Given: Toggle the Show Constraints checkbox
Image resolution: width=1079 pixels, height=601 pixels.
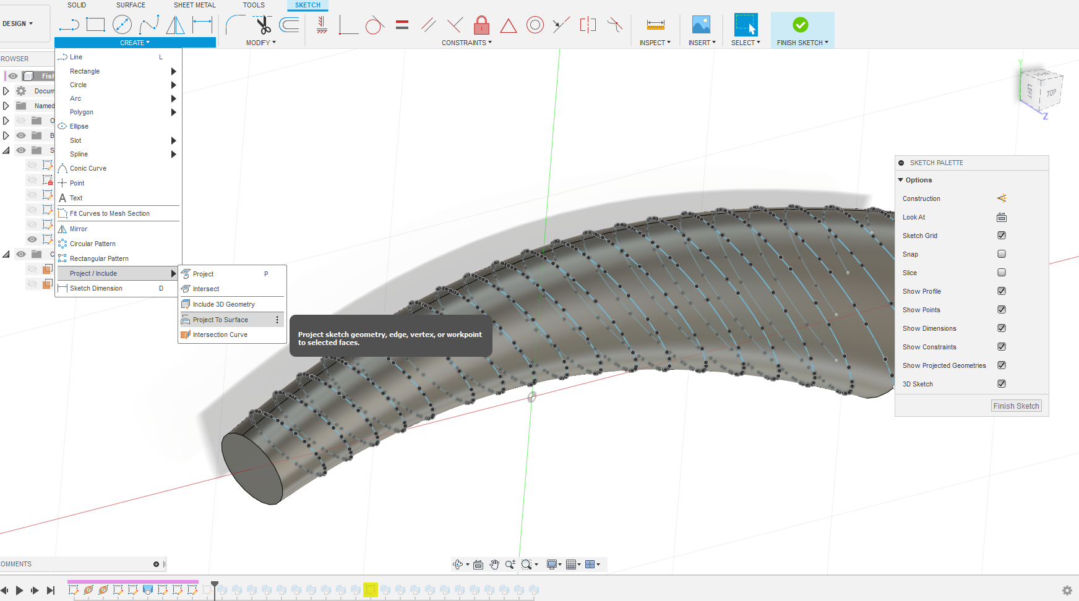Looking at the screenshot, I should point(1002,347).
